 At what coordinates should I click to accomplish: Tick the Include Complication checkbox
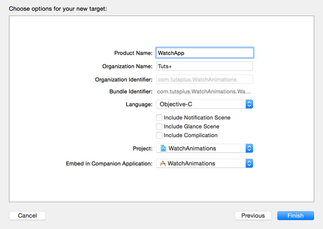click(159, 135)
